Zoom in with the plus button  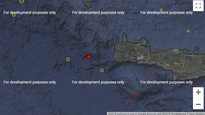click(x=198, y=92)
